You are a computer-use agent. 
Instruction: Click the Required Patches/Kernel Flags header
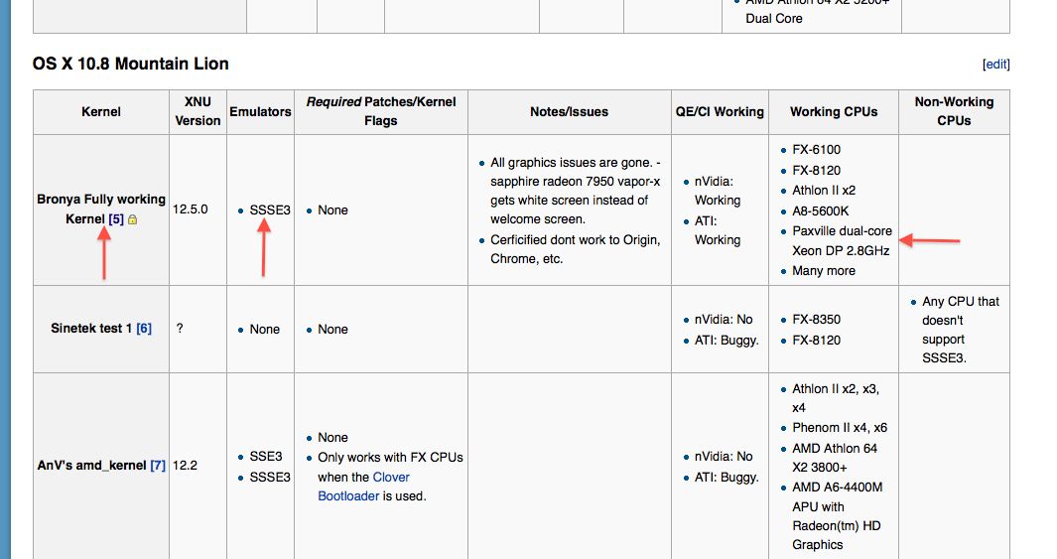380,111
